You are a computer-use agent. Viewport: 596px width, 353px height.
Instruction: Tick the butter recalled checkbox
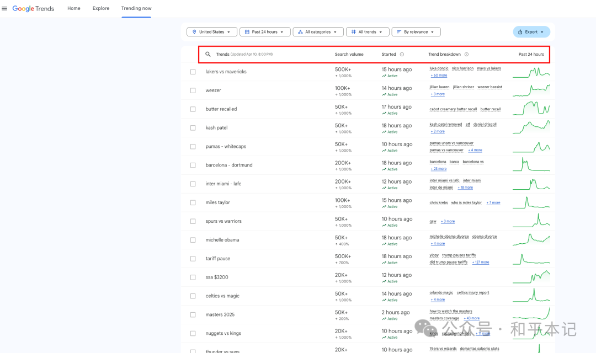tap(193, 109)
